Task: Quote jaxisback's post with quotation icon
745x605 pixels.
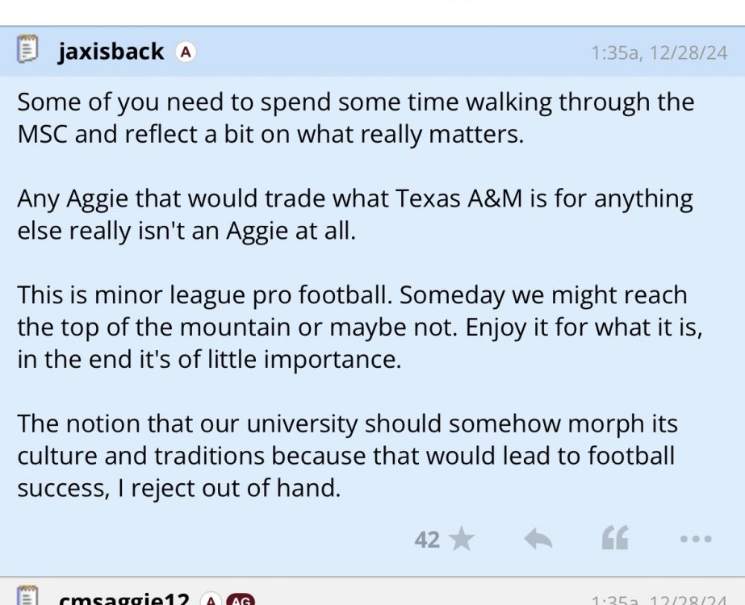Action: [615, 539]
